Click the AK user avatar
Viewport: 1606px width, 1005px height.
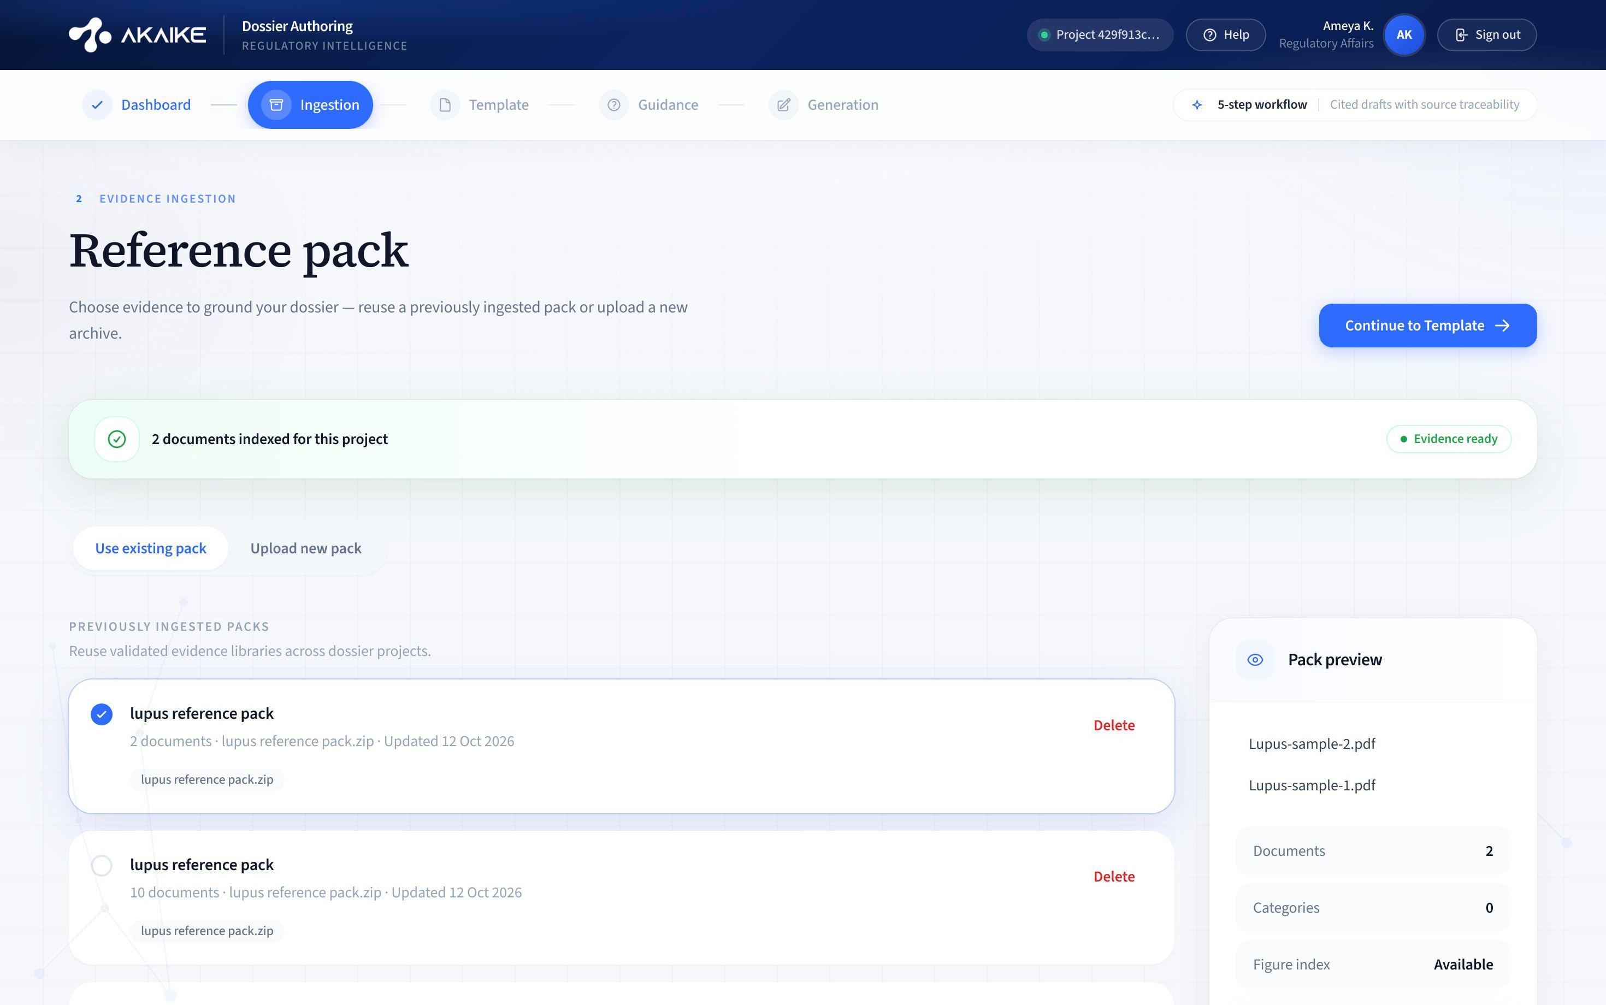coord(1404,34)
